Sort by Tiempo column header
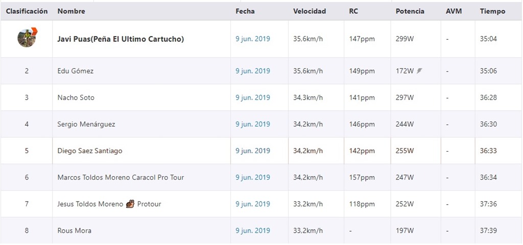The width and height of the screenshot is (523, 245). click(x=493, y=11)
